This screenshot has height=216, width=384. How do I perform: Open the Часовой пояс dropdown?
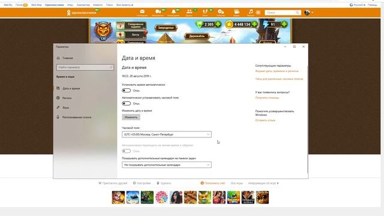[167, 134]
